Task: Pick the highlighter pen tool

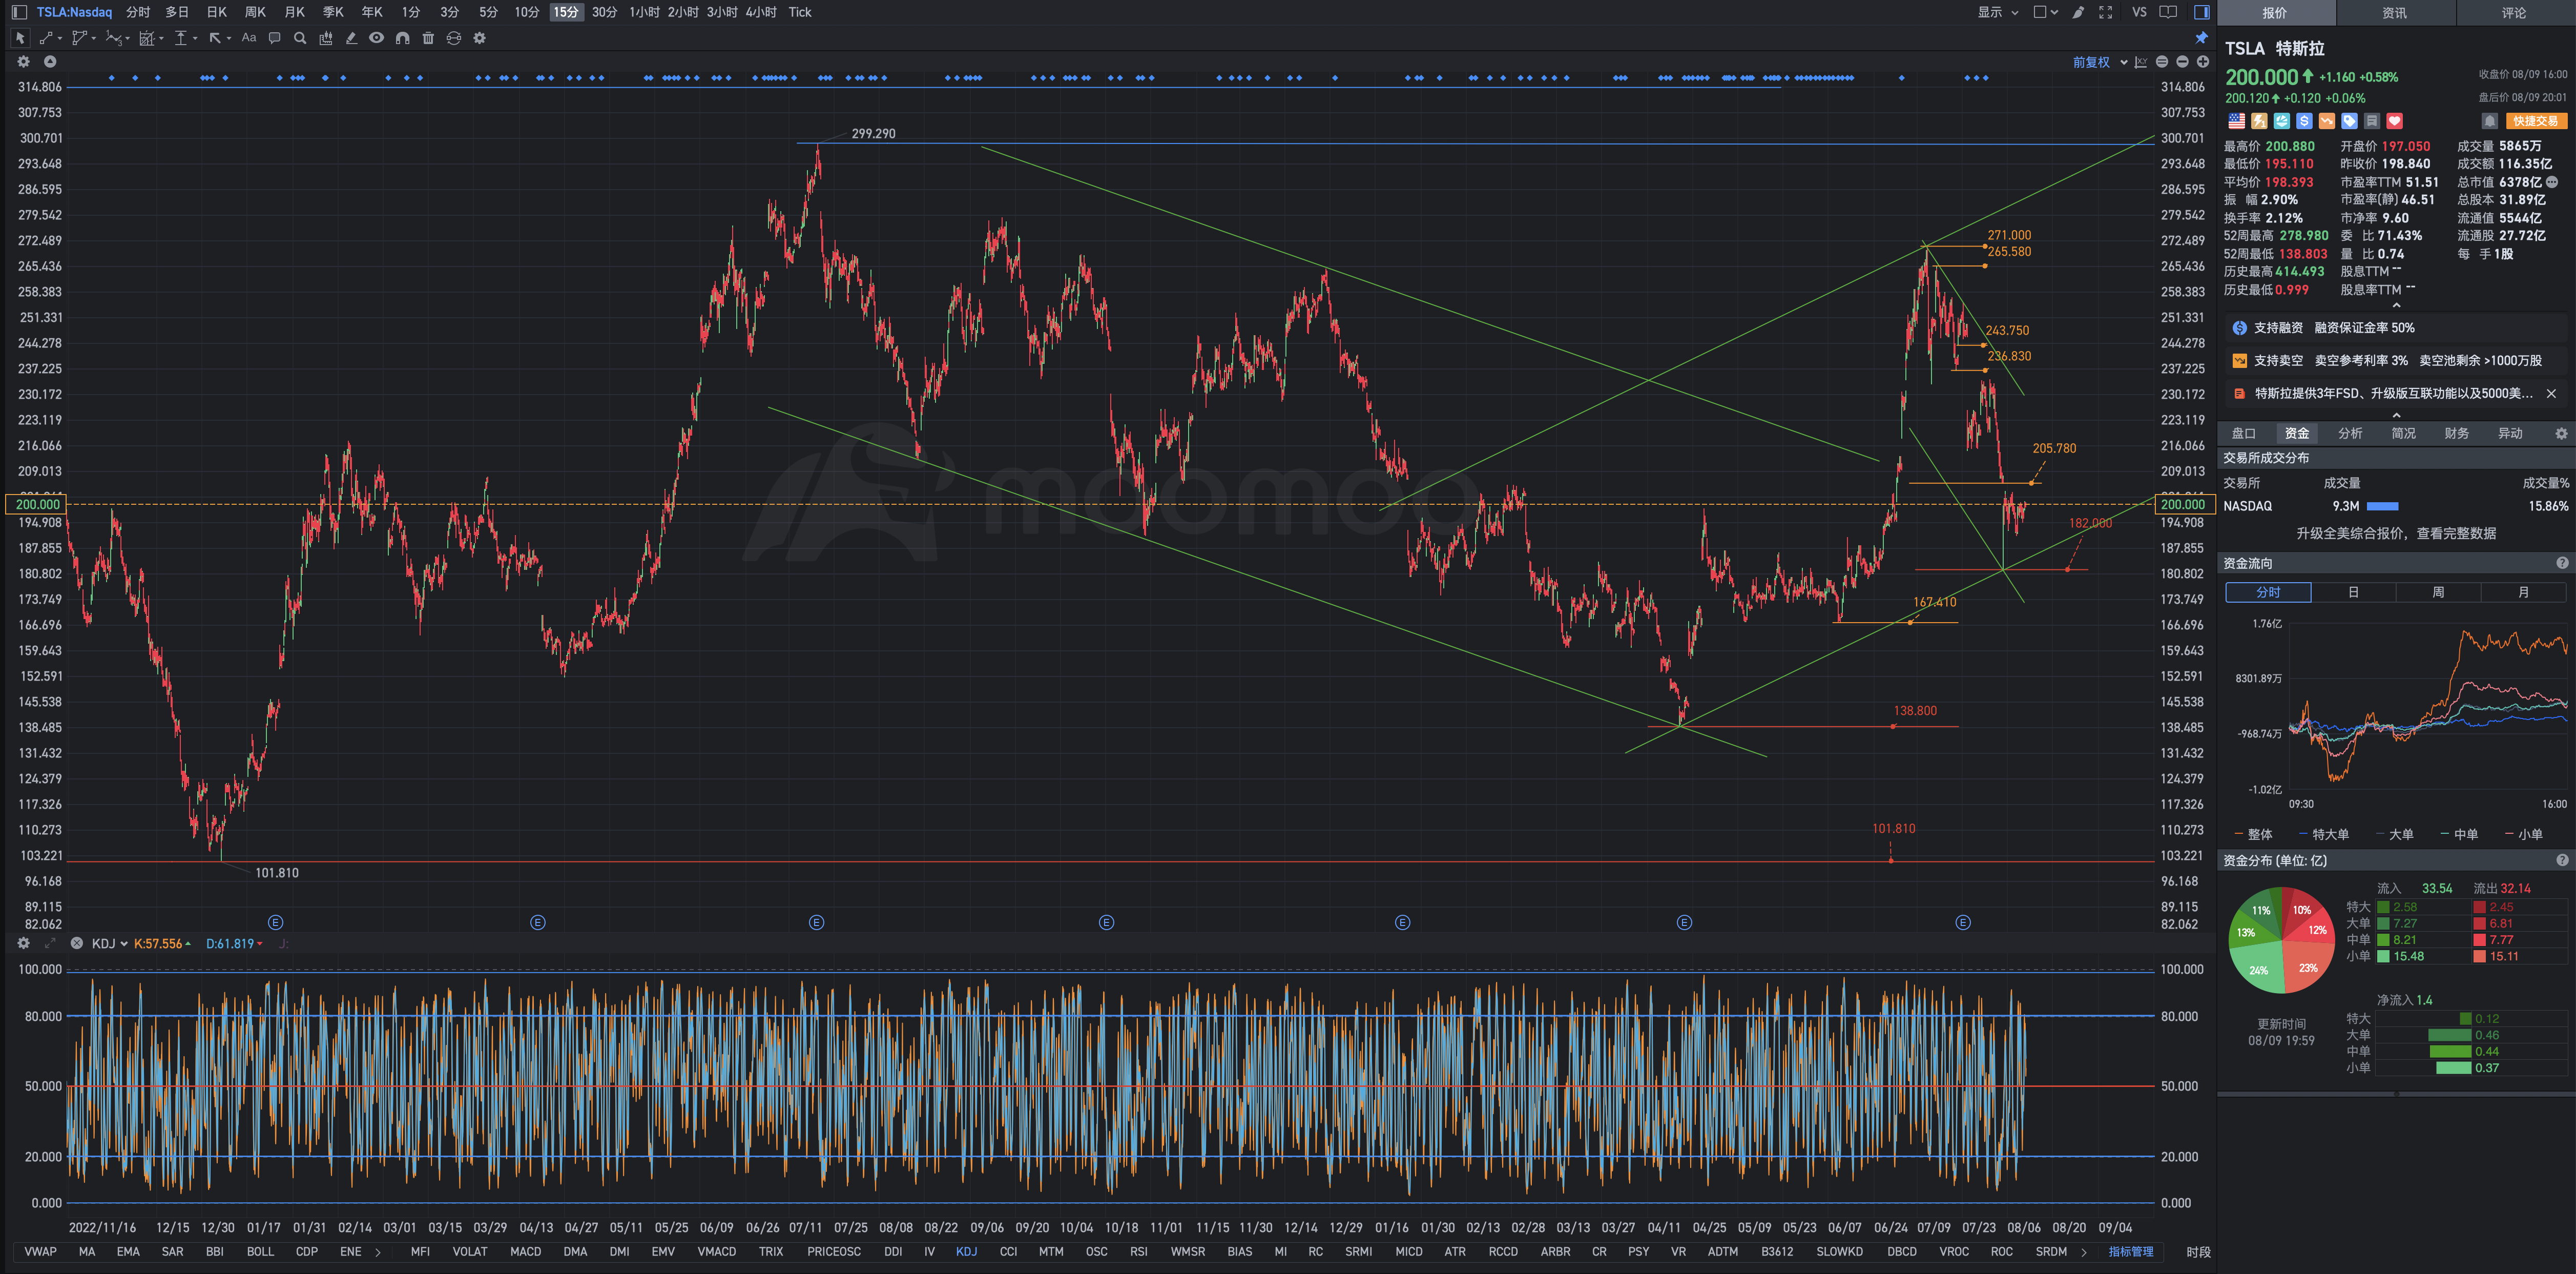Action: (351, 38)
